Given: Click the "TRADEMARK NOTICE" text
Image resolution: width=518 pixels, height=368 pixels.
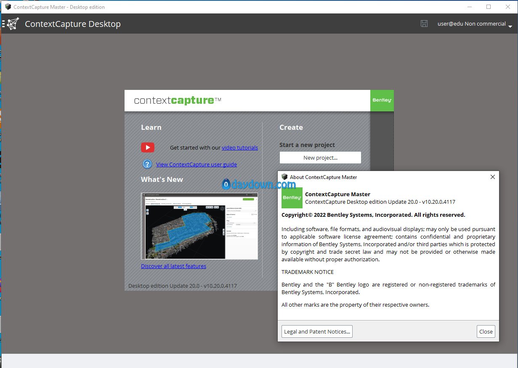Looking at the screenshot, I should click(308, 272).
